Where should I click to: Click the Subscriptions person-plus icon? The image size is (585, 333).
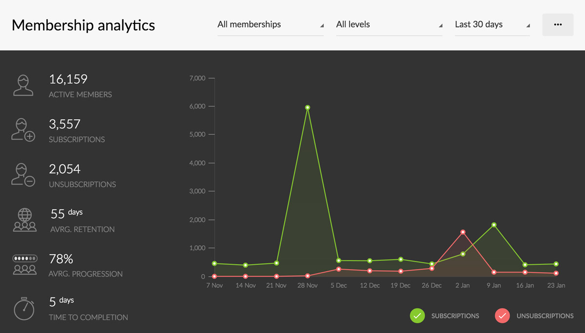[x=23, y=130]
